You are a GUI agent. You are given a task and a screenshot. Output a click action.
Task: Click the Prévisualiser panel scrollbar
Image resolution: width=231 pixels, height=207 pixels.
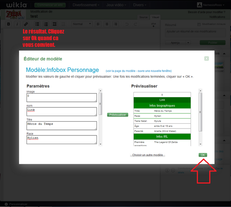pos(200,114)
